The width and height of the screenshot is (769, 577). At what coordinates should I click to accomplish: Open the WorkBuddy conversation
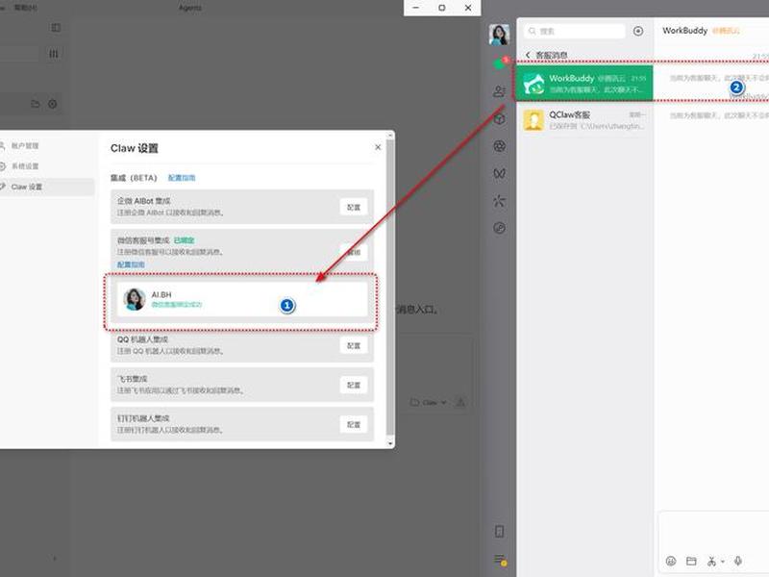[x=584, y=84]
